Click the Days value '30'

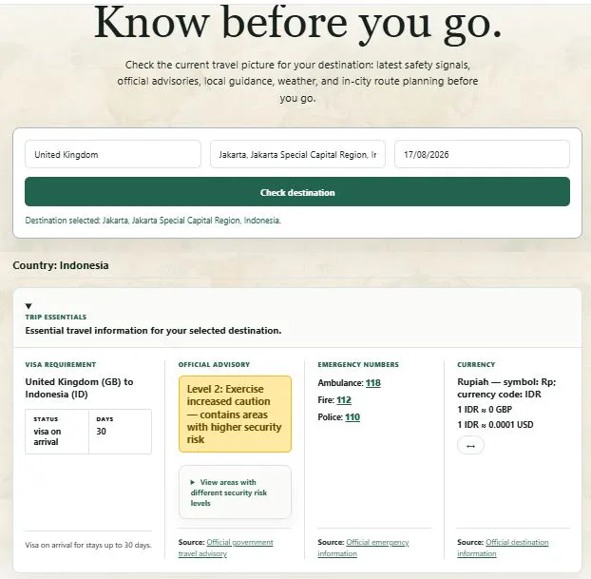coord(101,431)
